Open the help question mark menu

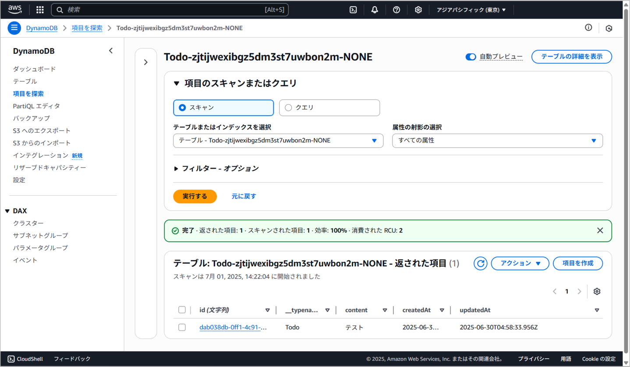click(396, 10)
